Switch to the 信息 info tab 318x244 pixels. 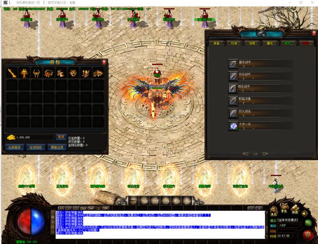coord(252,43)
